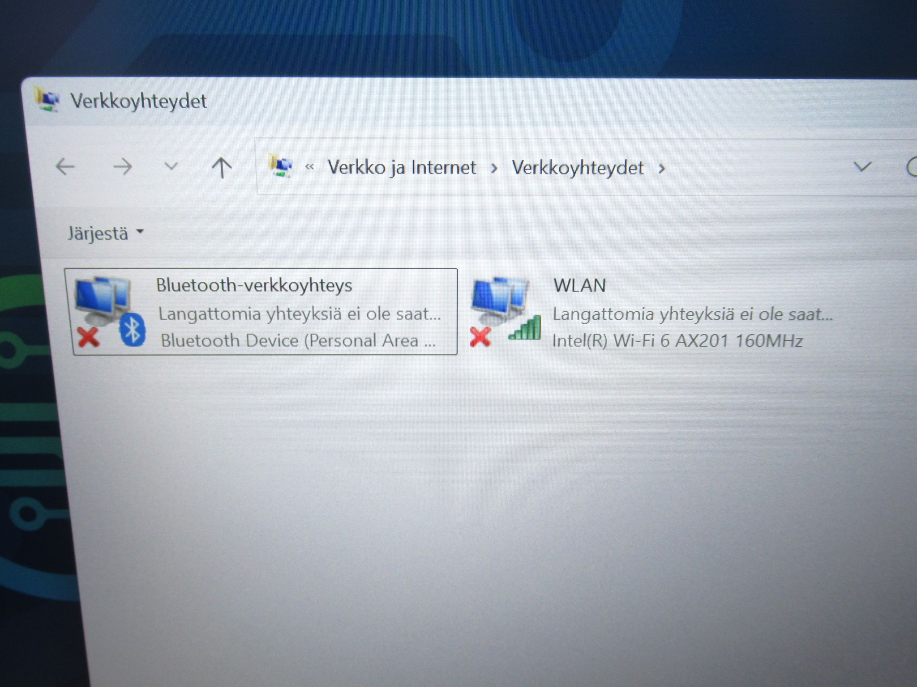The height and width of the screenshot is (687, 917).
Task: Expand chevron after Verkko ja Internet
Action: tap(494, 169)
